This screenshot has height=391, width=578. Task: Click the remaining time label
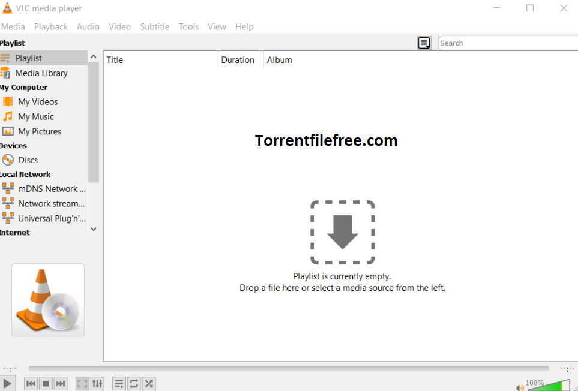pos(567,369)
